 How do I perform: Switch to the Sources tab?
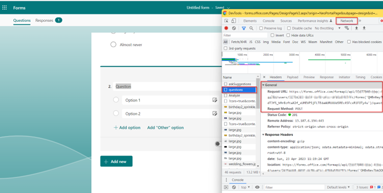coord(286,21)
